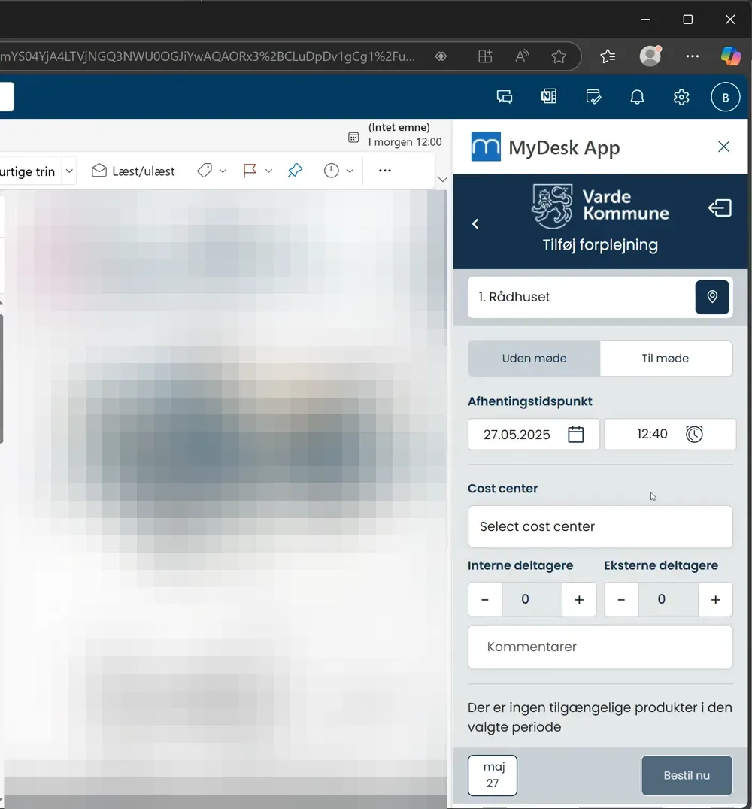Expand the Hurtige trin dropdown arrow
The image size is (752, 809).
point(69,171)
